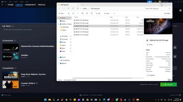Select the OBS Nagrywki Explorer tab
The image size is (183, 102).
click(68, 5)
